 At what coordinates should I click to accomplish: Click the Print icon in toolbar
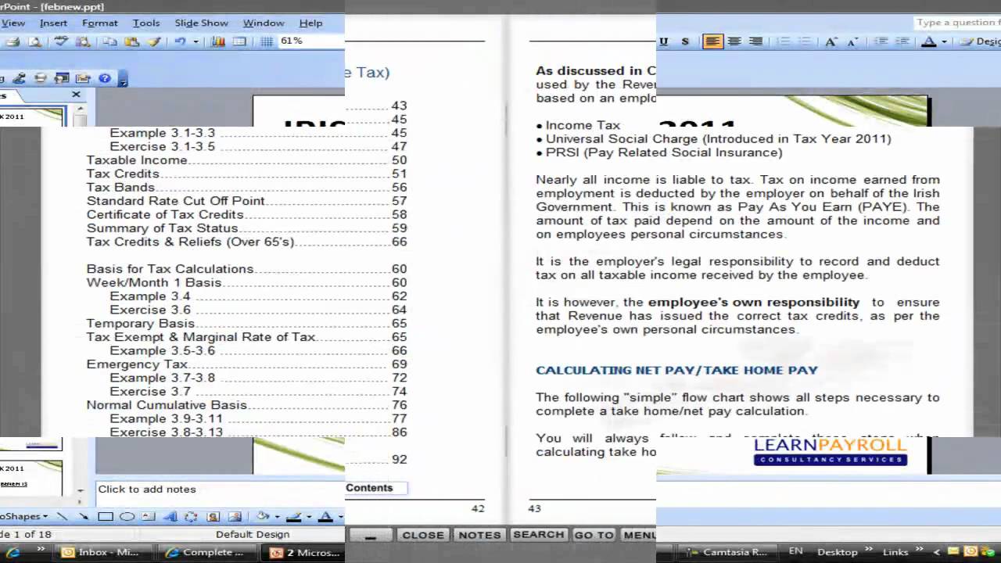[x=13, y=41]
